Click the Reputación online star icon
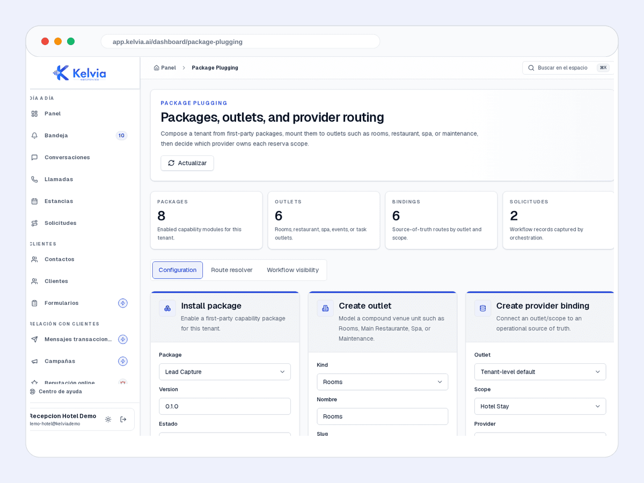The image size is (644, 483). pyautogui.click(x=34, y=383)
